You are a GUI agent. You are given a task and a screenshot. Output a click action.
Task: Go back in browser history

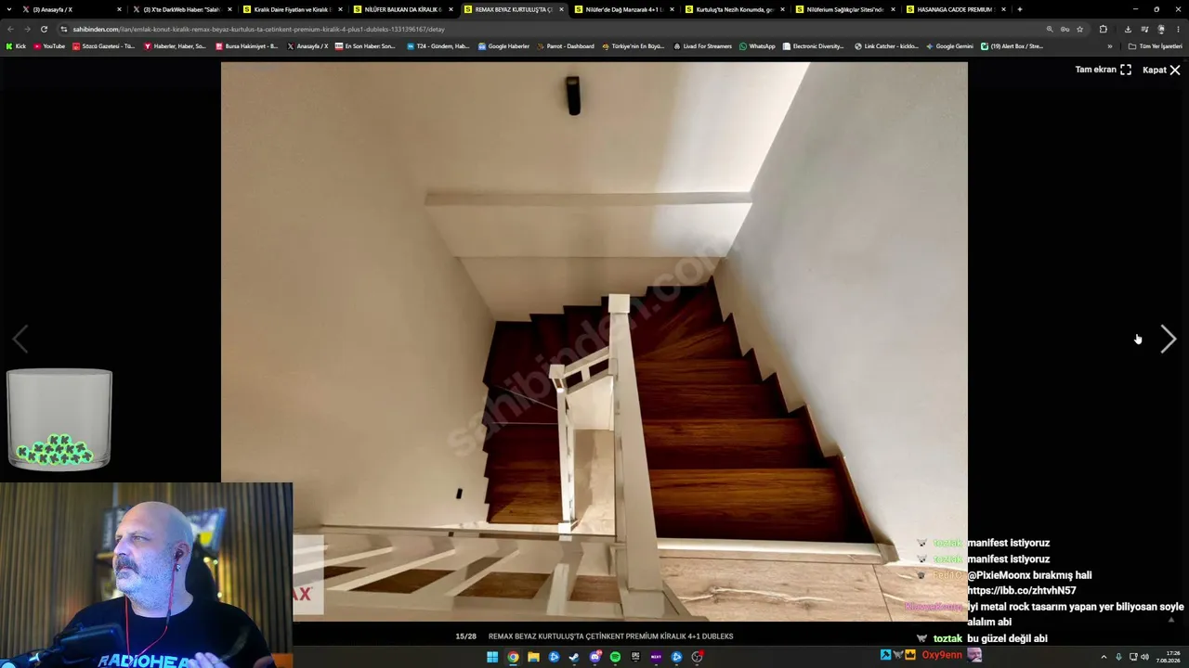coord(10,29)
